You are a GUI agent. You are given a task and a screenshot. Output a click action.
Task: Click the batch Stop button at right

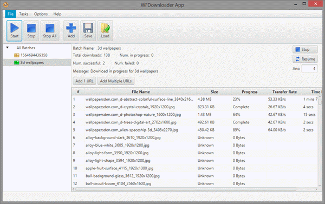click(305, 49)
